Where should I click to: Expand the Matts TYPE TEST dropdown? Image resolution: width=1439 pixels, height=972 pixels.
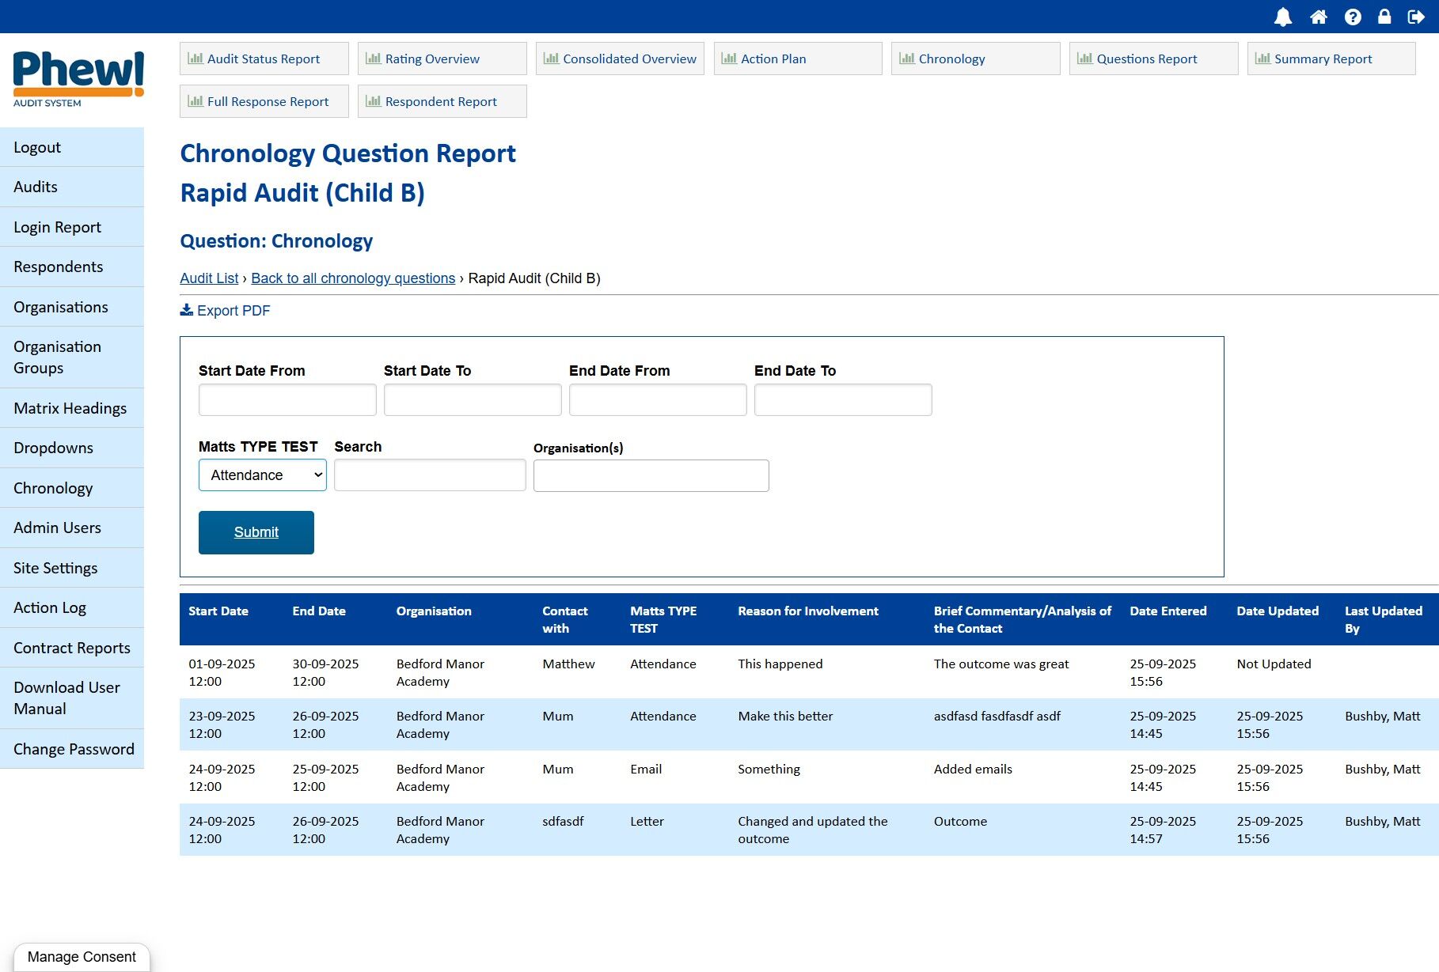262,475
